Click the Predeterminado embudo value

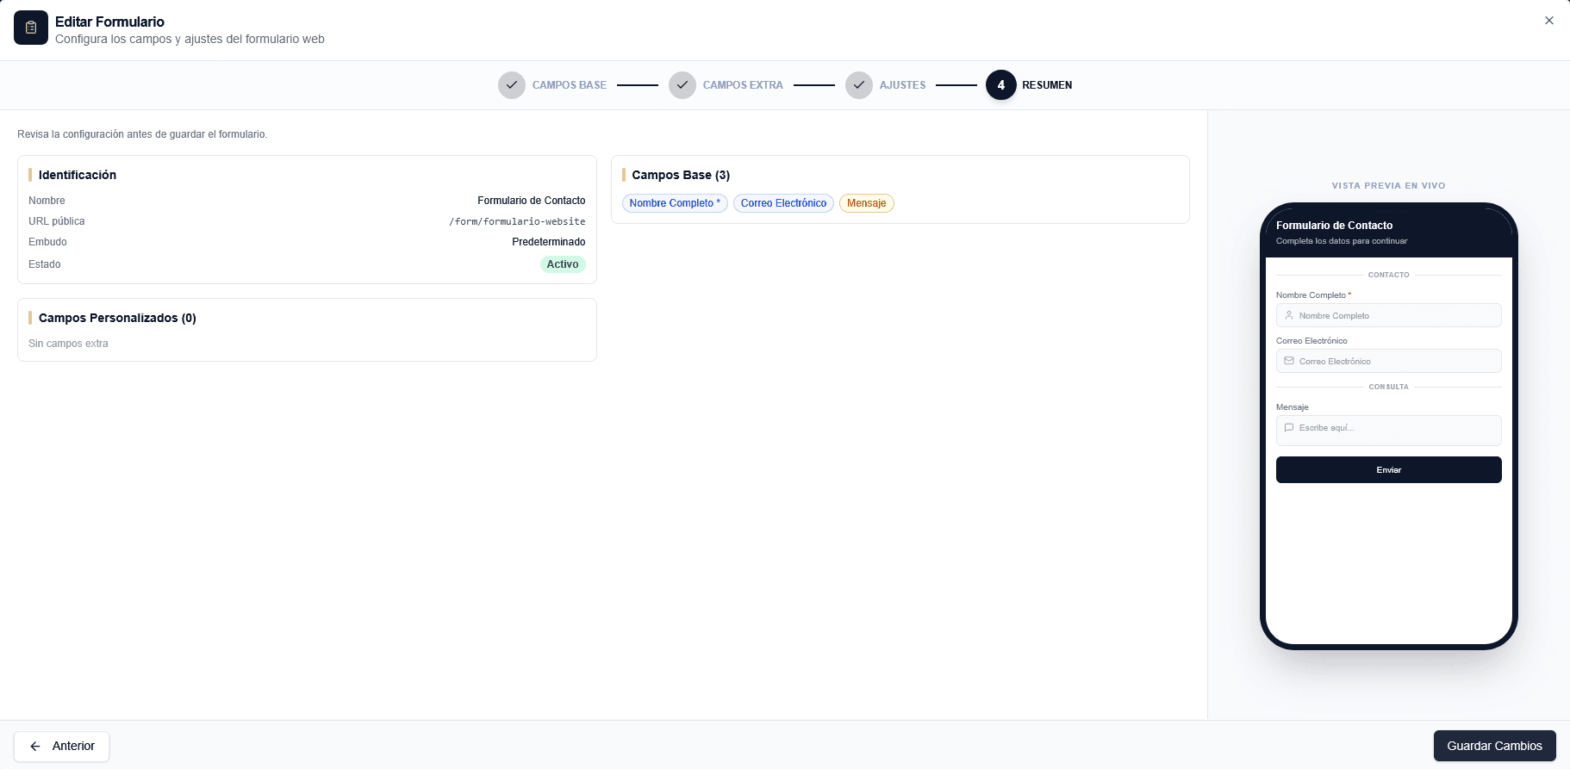pos(549,242)
